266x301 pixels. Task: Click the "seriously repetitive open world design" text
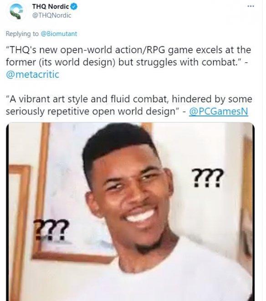coord(91,111)
